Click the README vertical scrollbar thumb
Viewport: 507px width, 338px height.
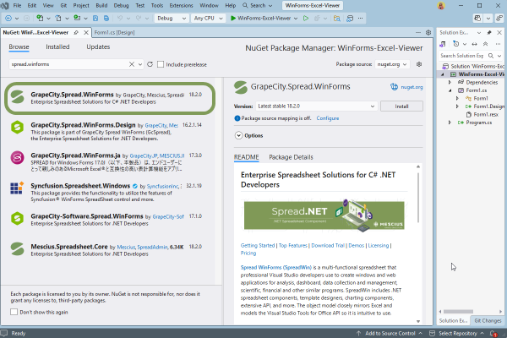[418, 198]
